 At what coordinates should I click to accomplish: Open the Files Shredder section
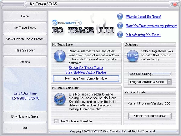[25, 50]
